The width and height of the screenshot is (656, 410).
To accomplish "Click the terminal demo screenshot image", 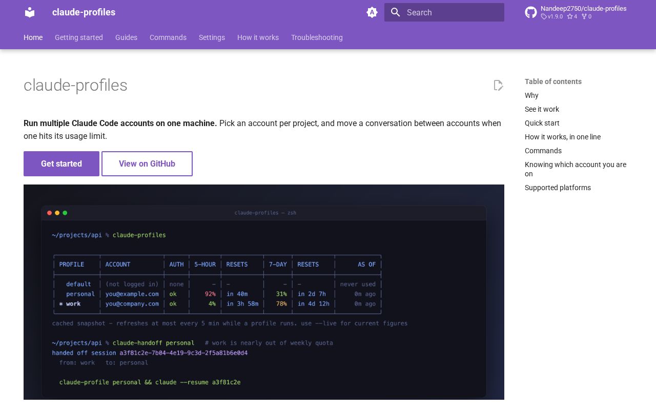I will point(264,292).
